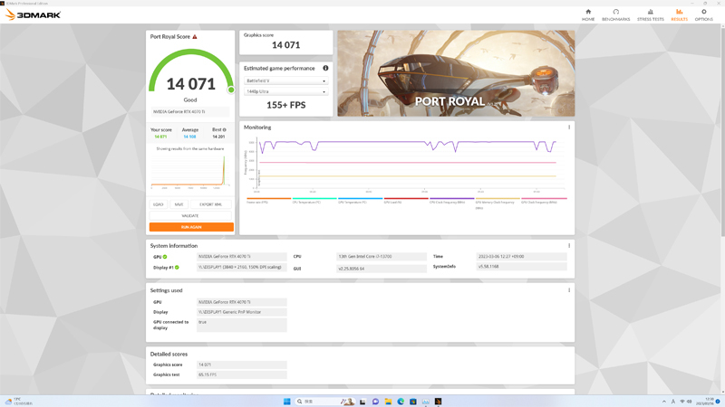Show hidden system tray icons
725x407 pixels.
[664, 402]
